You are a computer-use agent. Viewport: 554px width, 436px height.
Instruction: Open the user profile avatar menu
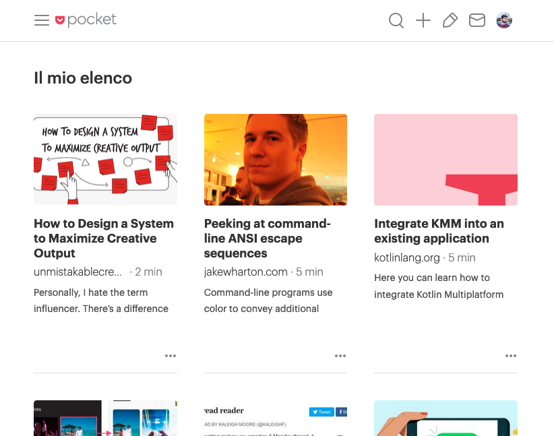click(504, 21)
